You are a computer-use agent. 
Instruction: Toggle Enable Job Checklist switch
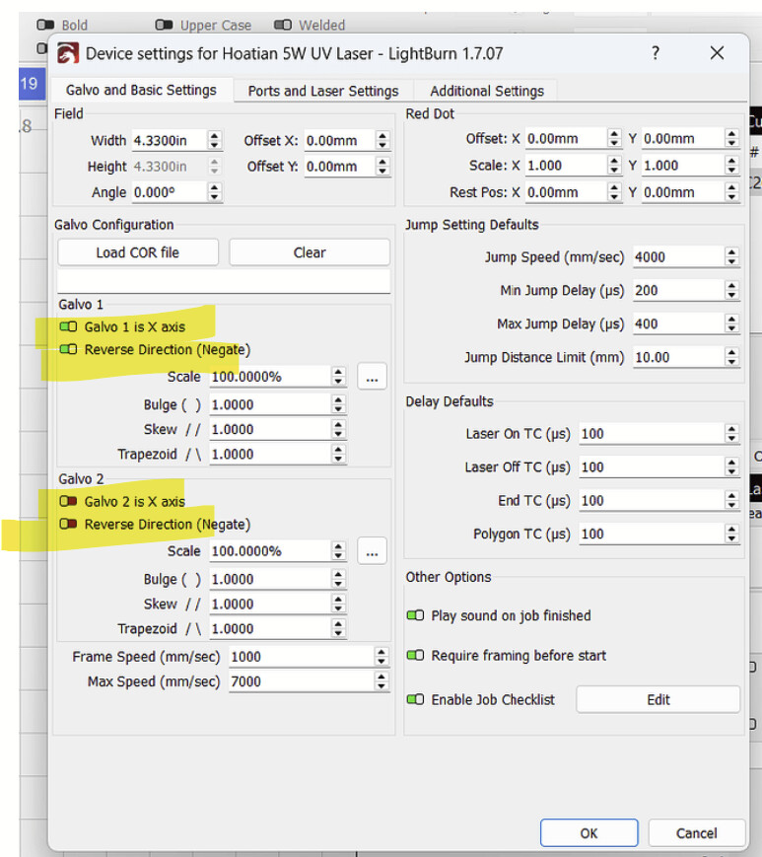[x=415, y=699]
